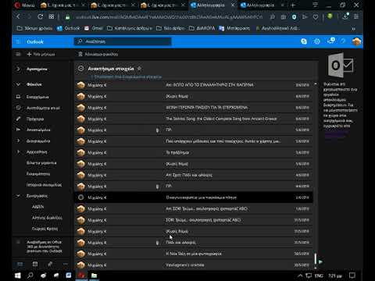
Task: Click the Αναζήτηση search box
Action: 123,41
